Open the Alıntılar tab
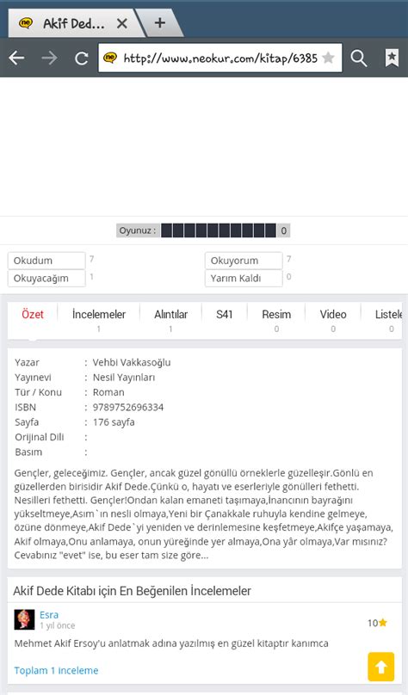The image size is (408, 695). tap(170, 315)
